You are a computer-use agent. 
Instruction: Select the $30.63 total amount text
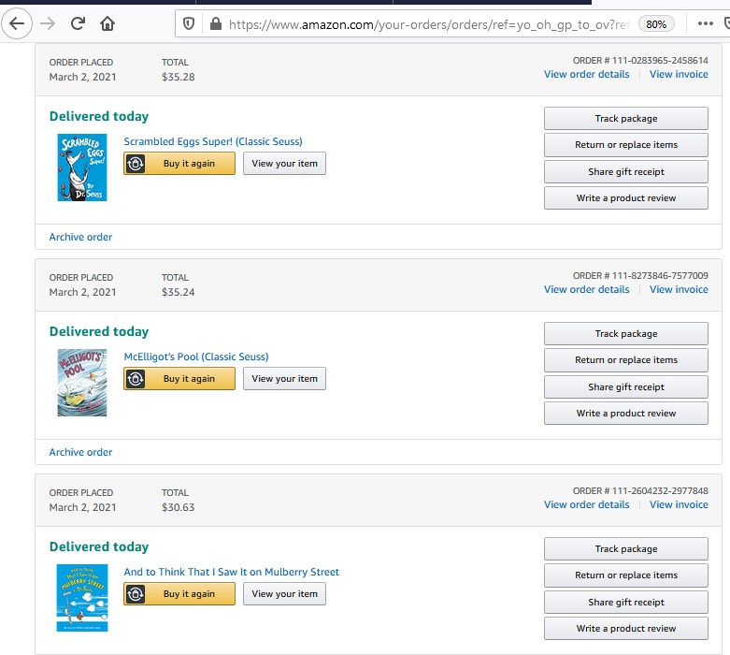[178, 508]
